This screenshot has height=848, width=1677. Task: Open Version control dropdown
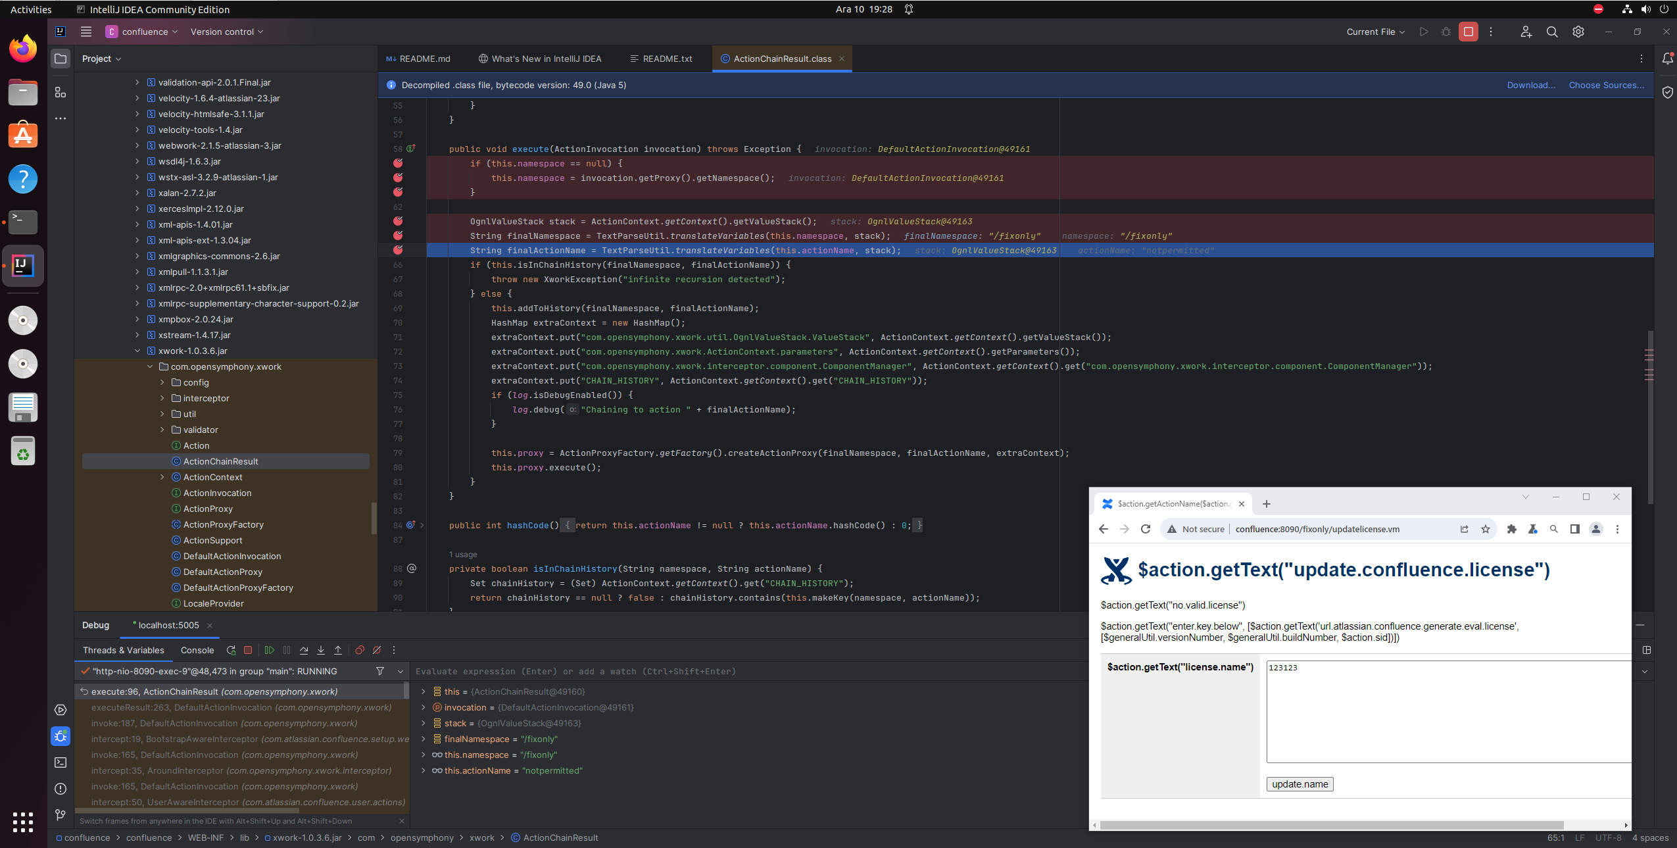pyautogui.click(x=227, y=32)
